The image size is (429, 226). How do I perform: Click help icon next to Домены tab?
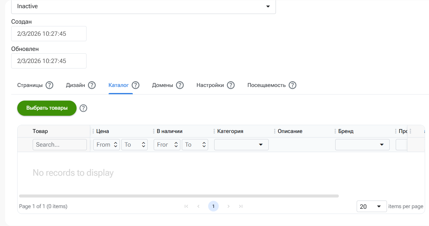(180, 85)
